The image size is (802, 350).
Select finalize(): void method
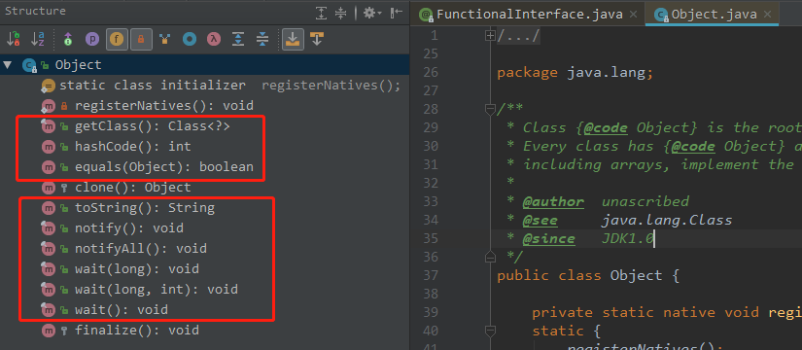[204, 331]
